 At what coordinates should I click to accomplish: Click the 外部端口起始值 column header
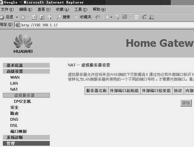(x=124, y=91)
